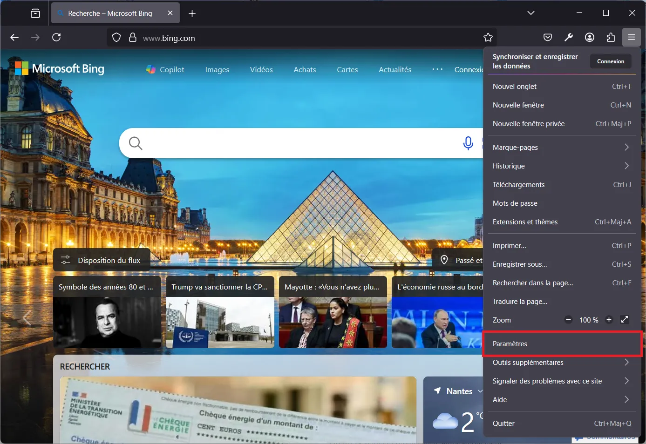The width and height of the screenshot is (646, 444).
Task: Open the Firefox account avatar icon
Action: click(x=590, y=37)
